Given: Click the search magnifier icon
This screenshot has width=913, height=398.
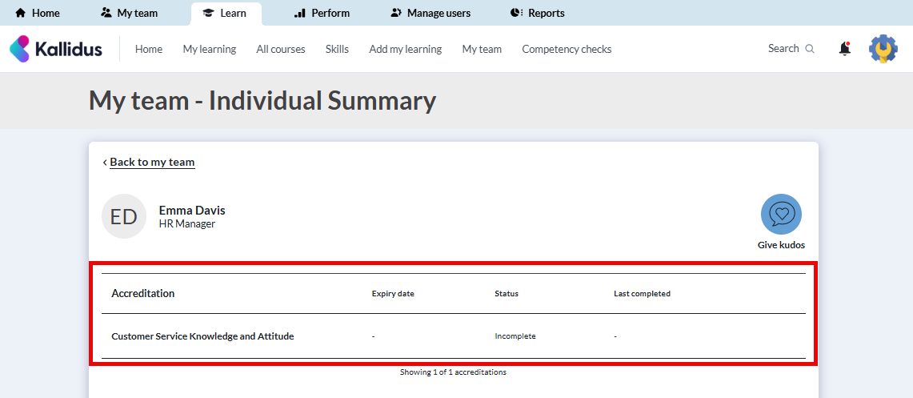Looking at the screenshot, I should (810, 49).
